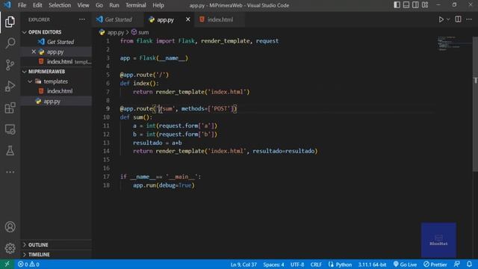Open the Testing flask view
Screen dimensions: 478x269
point(10,151)
